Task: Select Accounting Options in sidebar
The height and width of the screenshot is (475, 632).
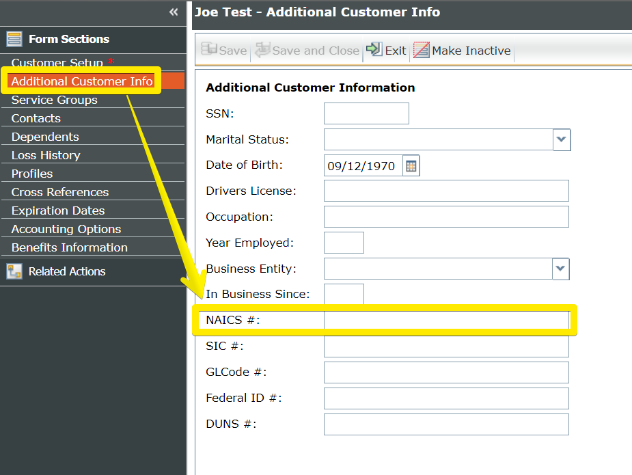Action: point(66,229)
